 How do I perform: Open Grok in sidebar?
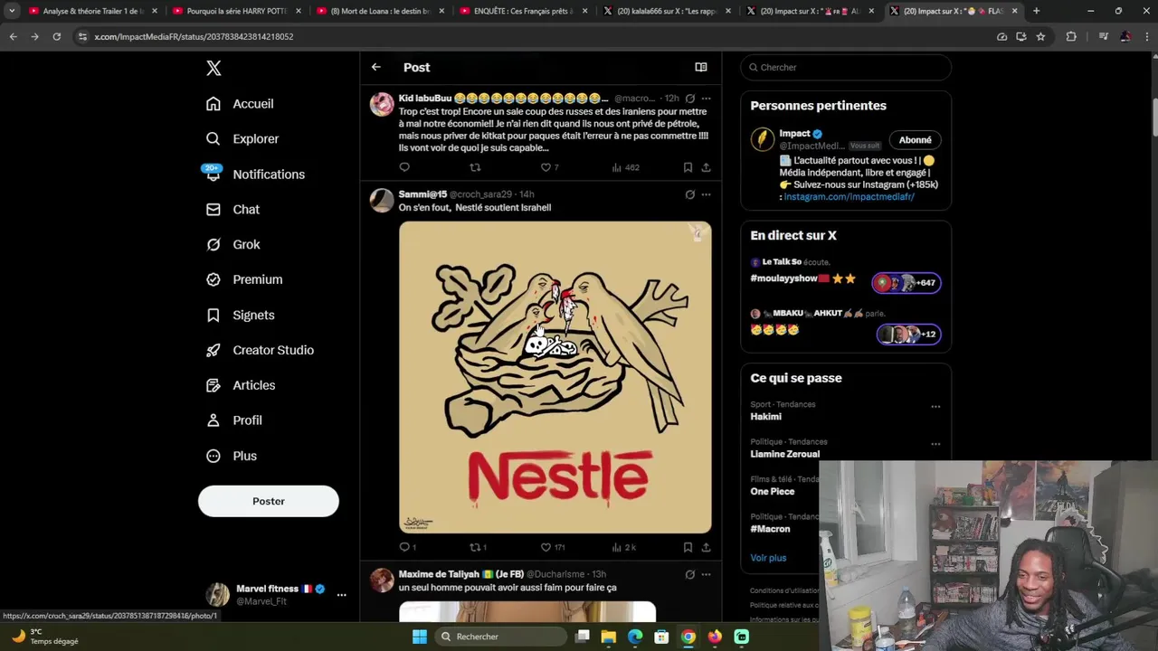233,245
